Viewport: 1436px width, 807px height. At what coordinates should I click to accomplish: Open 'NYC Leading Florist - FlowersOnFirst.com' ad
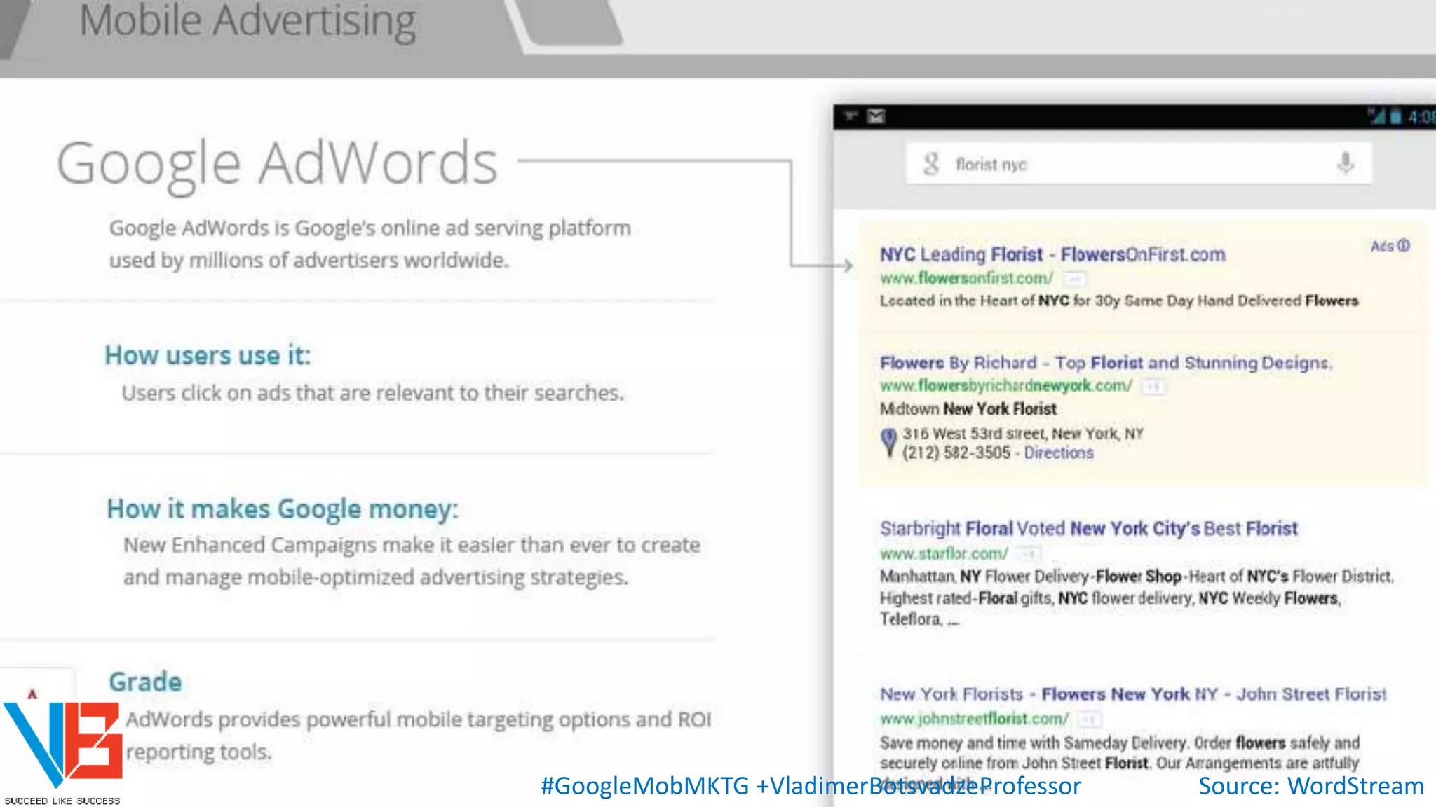(x=1052, y=254)
